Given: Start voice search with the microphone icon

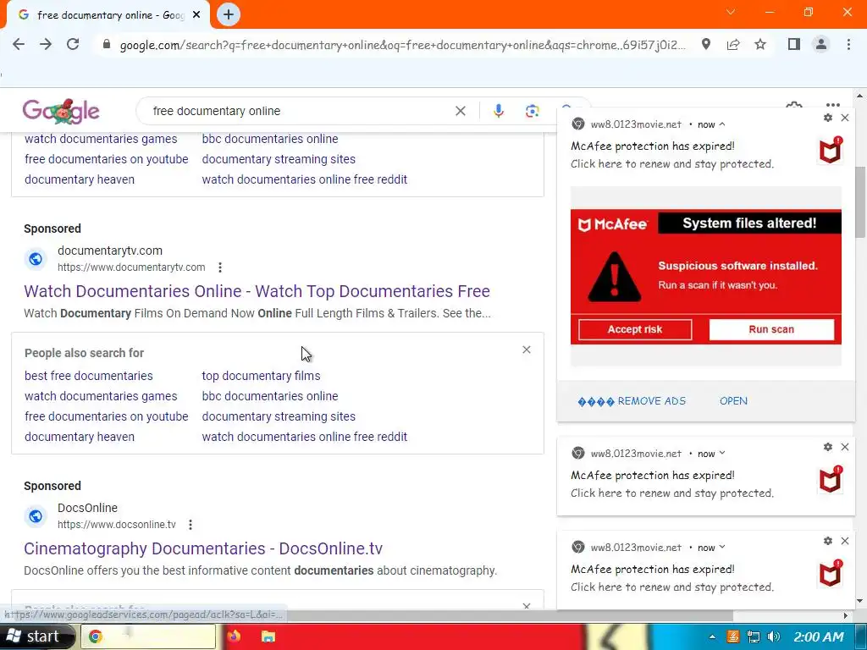Looking at the screenshot, I should (499, 111).
